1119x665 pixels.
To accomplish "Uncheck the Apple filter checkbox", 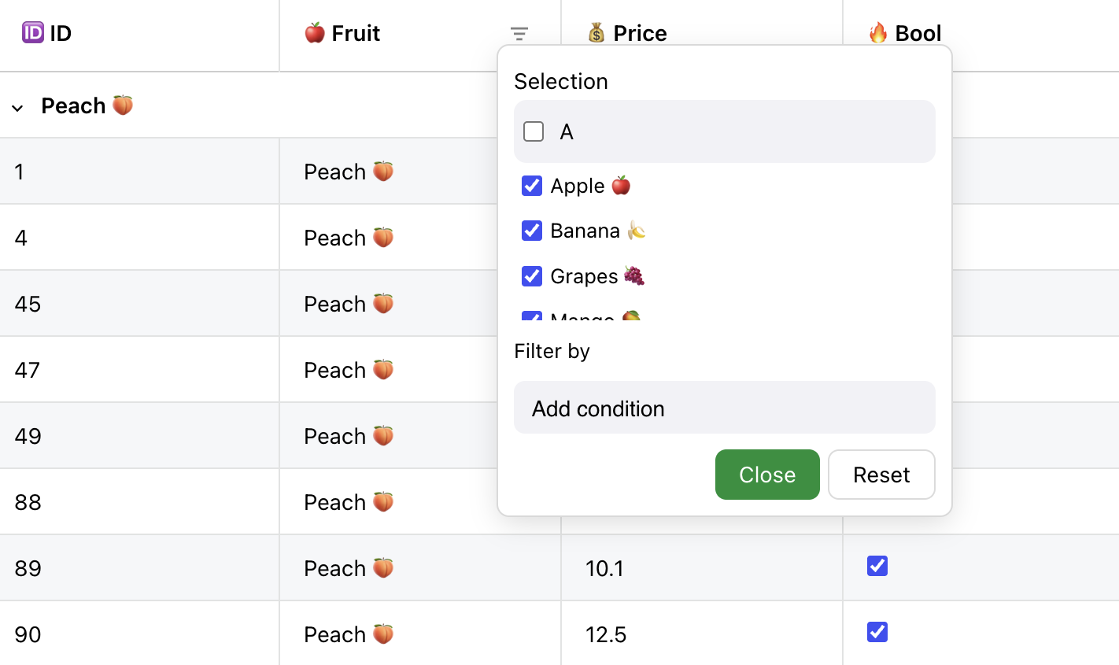I will (x=532, y=186).
